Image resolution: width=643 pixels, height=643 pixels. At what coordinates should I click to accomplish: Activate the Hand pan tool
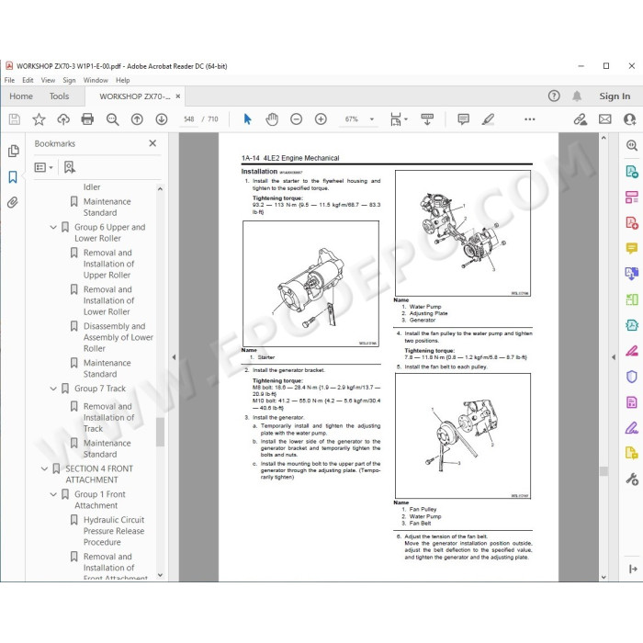click(x=272, y=119)
